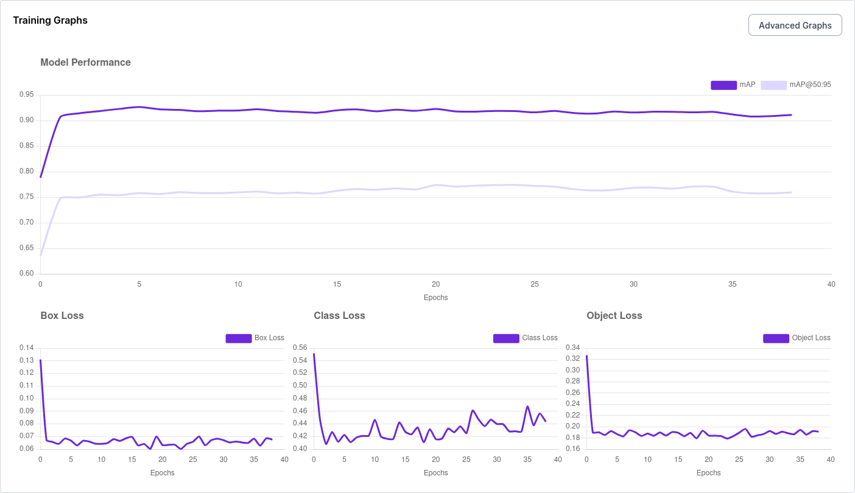Click the Object Loss curve start at epoch 0
The width and height of the screenshot is (855, 493).
586,356
